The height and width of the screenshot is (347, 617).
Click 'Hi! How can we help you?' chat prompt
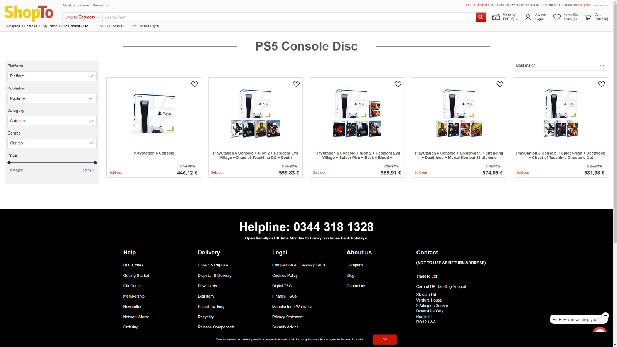coord(576,320)
